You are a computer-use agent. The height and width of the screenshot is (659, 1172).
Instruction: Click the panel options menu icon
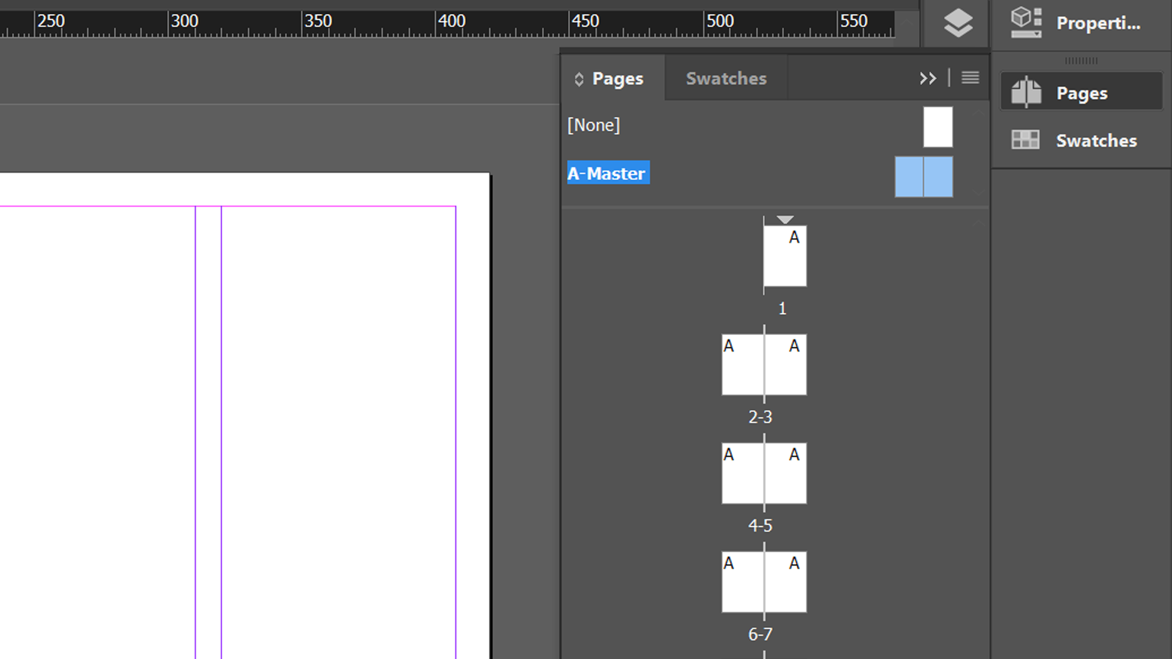click(971, 77)
